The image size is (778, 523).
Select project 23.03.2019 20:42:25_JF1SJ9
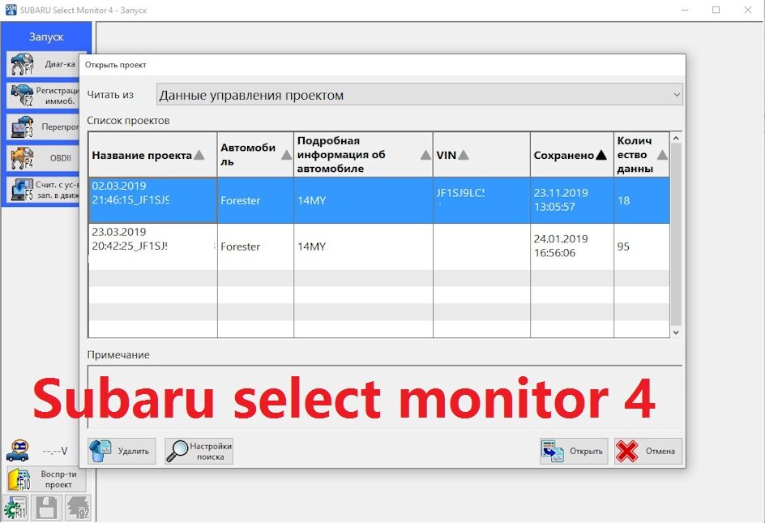[153, 246]
